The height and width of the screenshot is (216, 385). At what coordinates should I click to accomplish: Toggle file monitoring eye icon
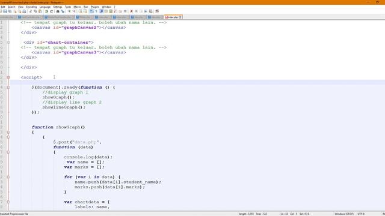[x=125, y=11]
